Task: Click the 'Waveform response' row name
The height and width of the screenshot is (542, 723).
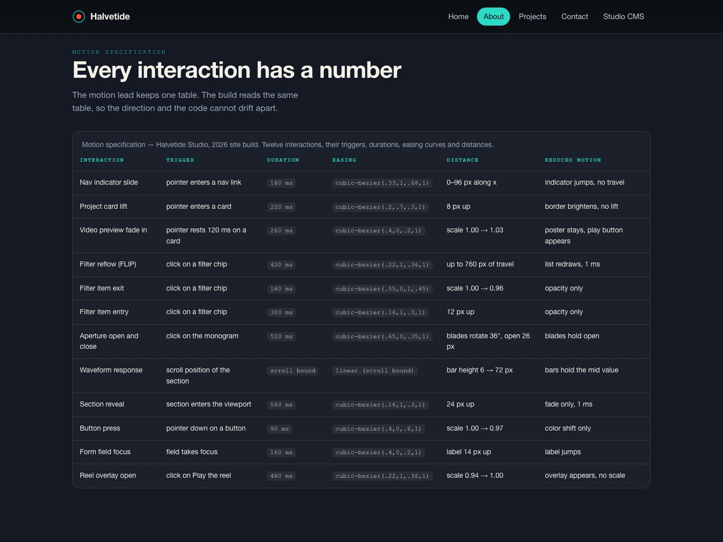Action: tap(111, 370)
